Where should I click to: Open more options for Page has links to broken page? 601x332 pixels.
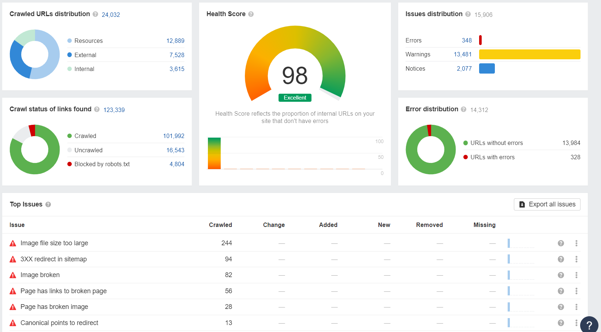point(576,291)
